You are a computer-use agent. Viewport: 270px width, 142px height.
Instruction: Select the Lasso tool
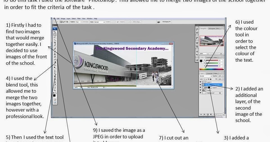55,37
